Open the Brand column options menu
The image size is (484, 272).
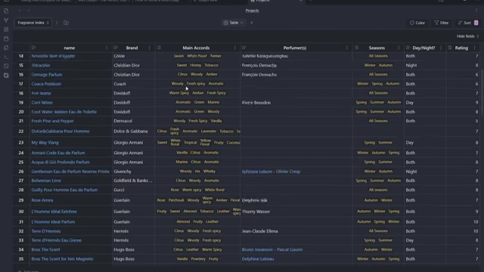(x=150, y=48)
